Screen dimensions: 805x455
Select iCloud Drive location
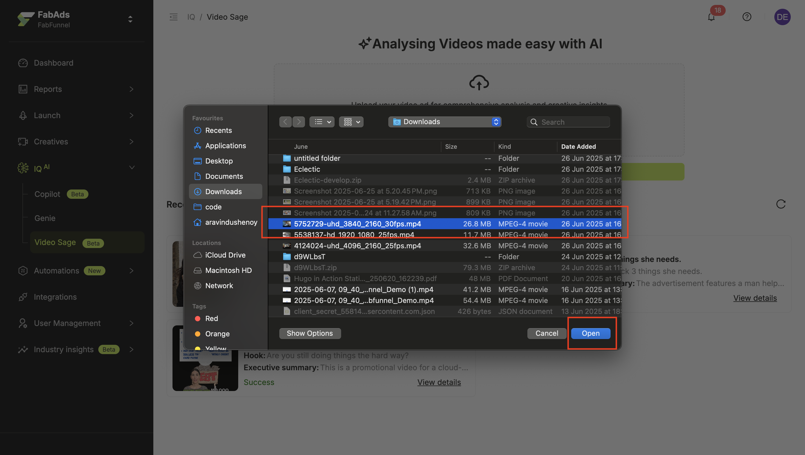(225, 255)
